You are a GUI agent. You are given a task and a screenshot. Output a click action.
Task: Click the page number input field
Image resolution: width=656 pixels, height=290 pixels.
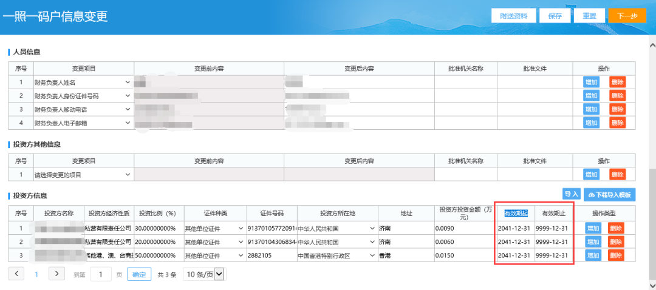(x=101, y=274)
